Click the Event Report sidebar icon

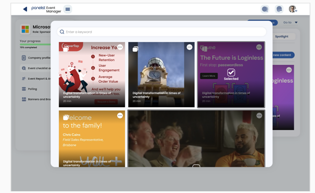pos(24,78)
